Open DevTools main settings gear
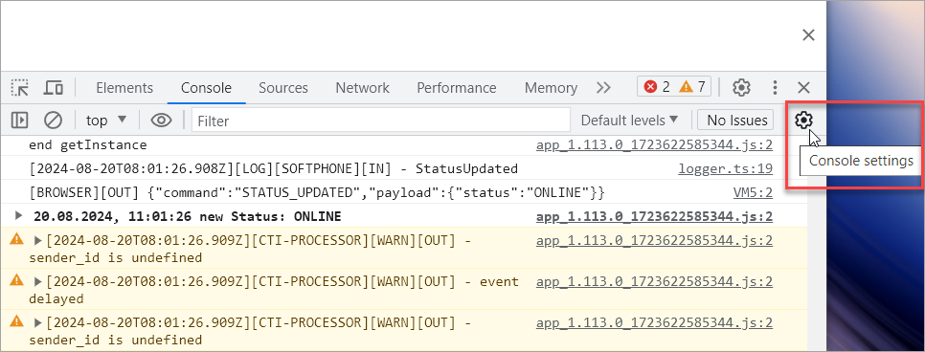 [x=741, y=88]
